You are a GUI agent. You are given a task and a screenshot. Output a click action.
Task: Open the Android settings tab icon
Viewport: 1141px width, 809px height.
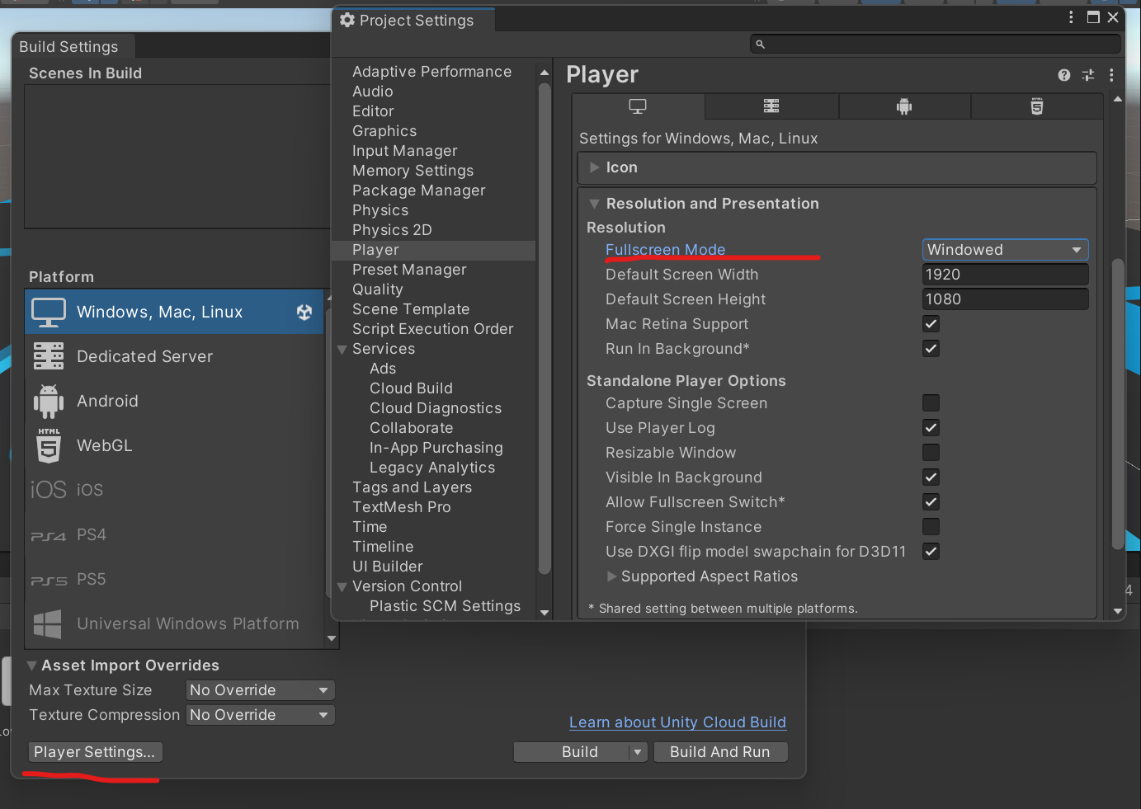pyautogui.click(x=904, y=106)
